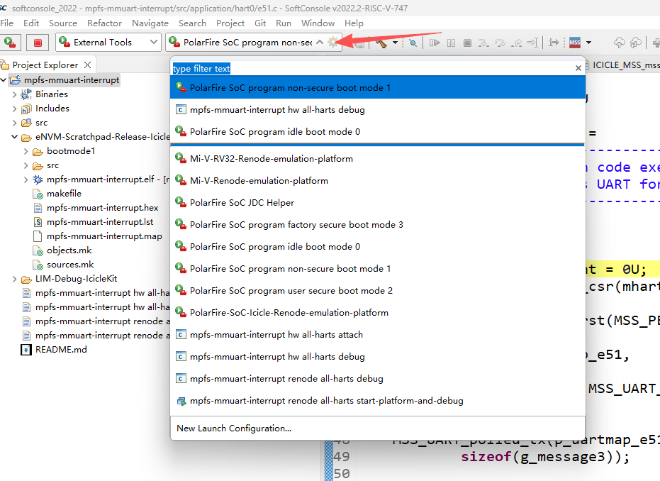
Task: Select recent PolarFire SoC program idle boot mode 0
Action: 378,131
